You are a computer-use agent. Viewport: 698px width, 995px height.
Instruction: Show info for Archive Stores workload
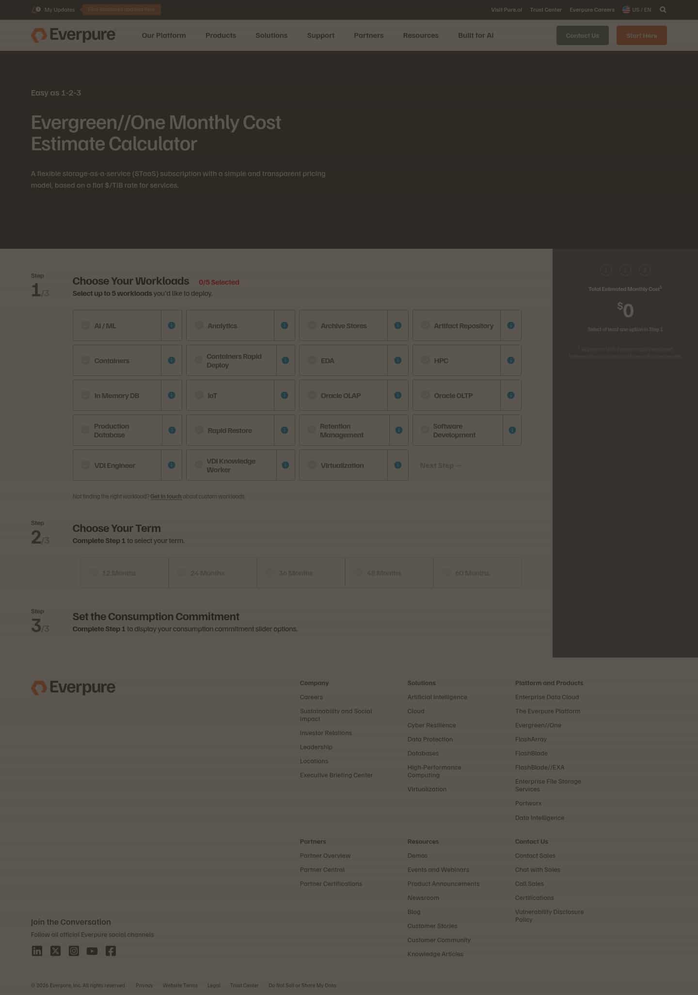(398, 325)
